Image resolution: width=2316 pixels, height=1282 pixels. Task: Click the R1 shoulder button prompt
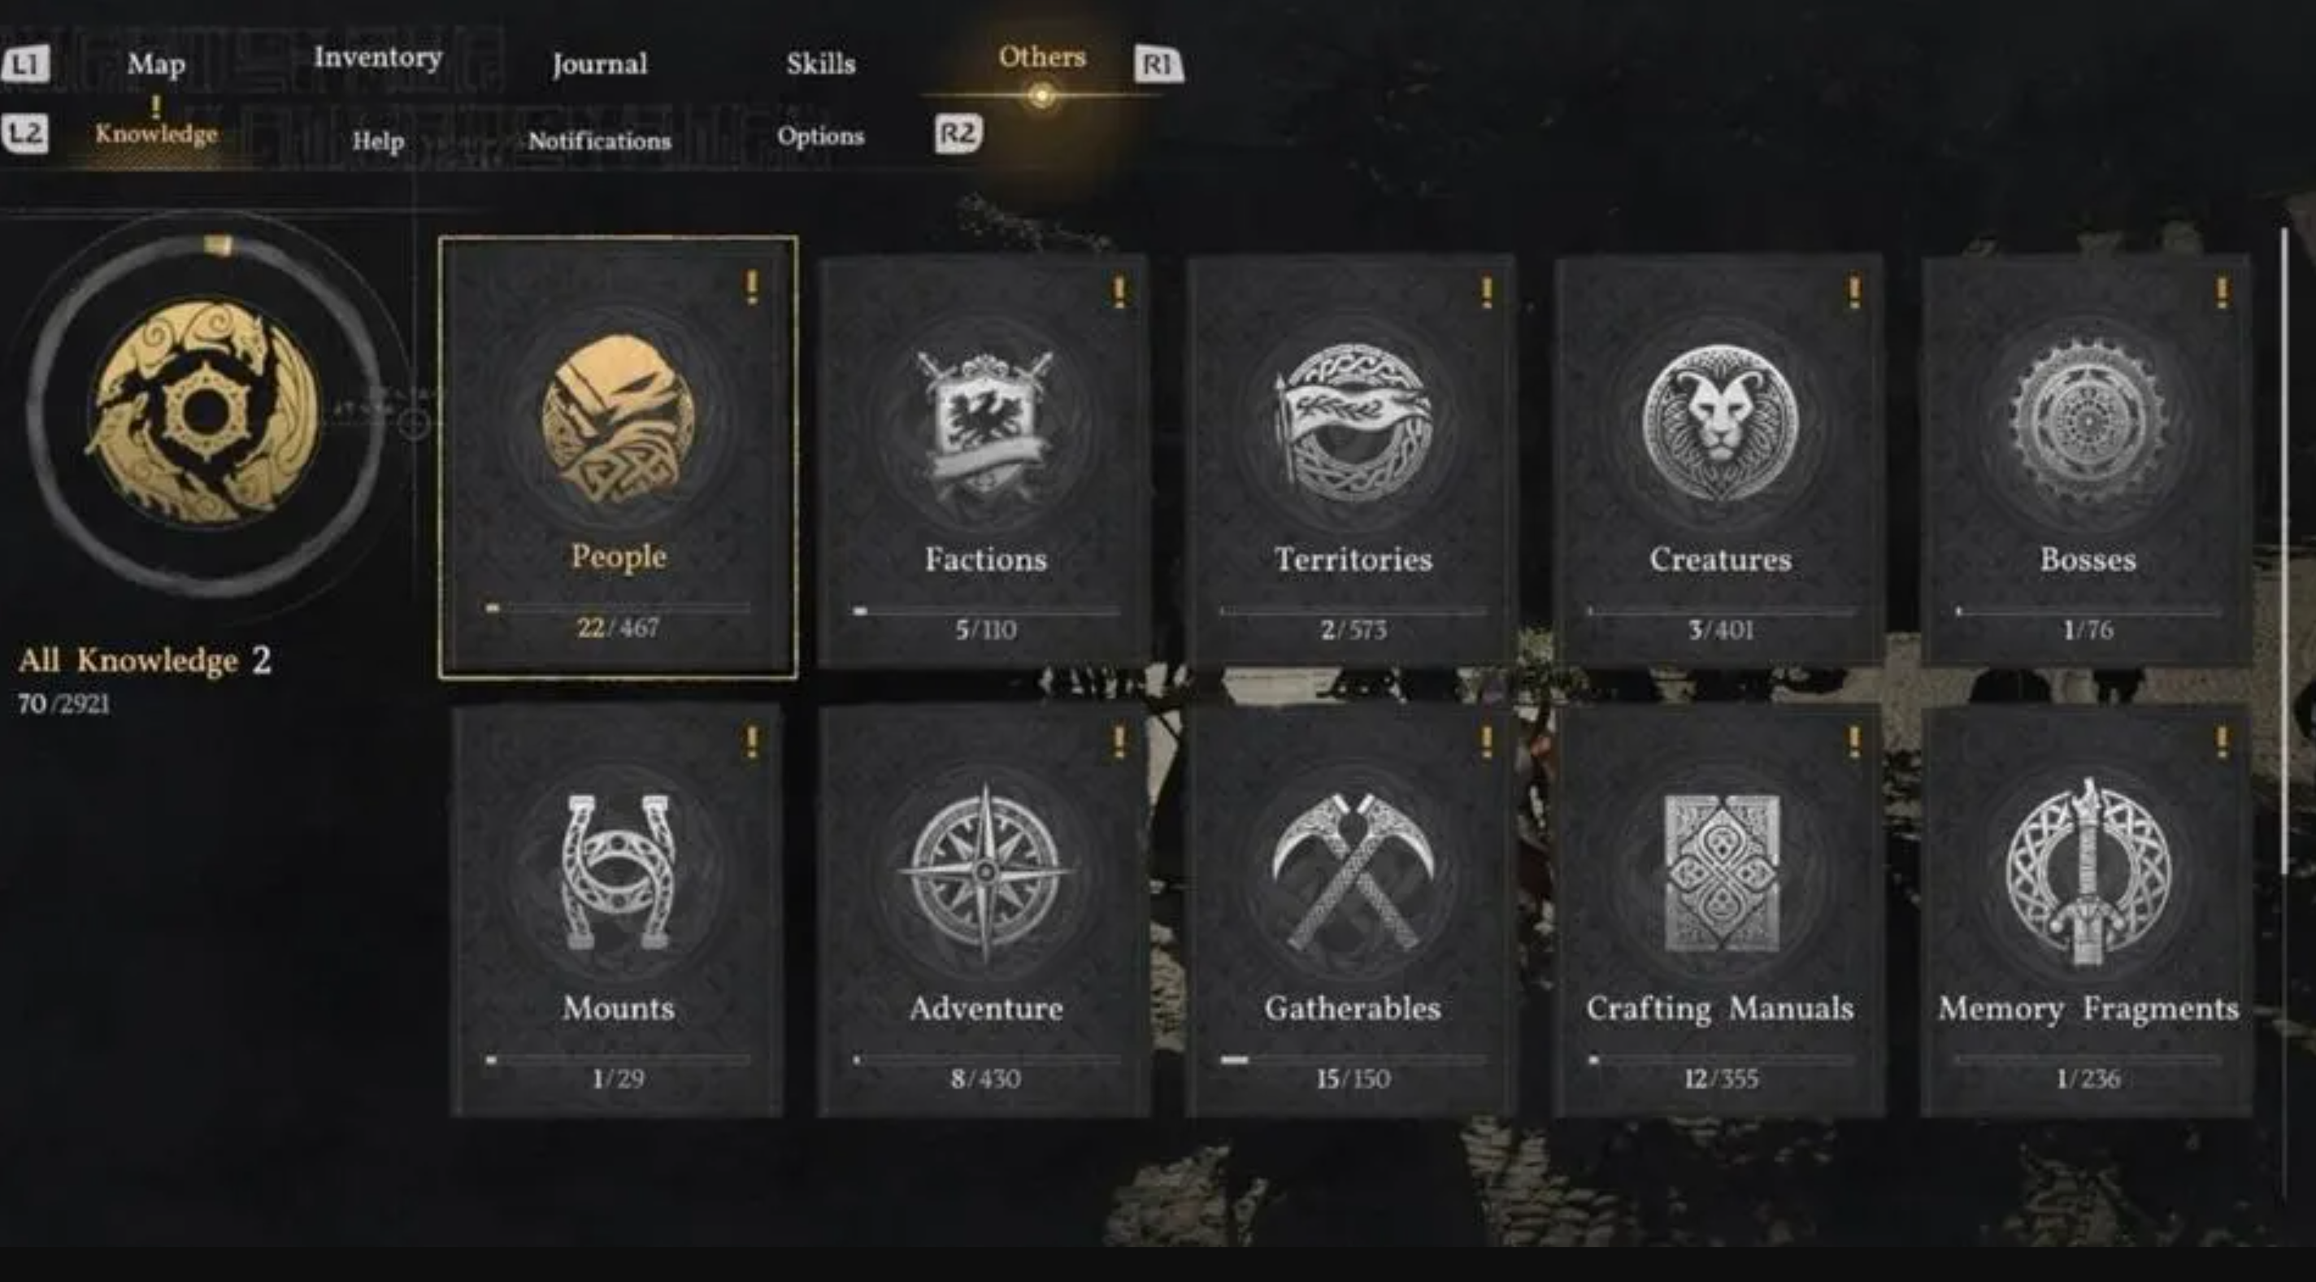(x=1158, y=64)
